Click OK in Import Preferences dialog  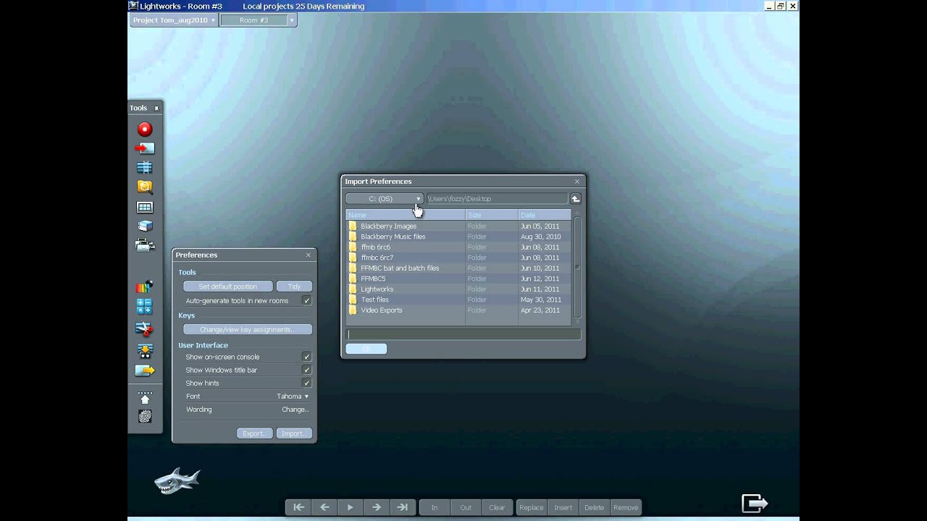366,349
